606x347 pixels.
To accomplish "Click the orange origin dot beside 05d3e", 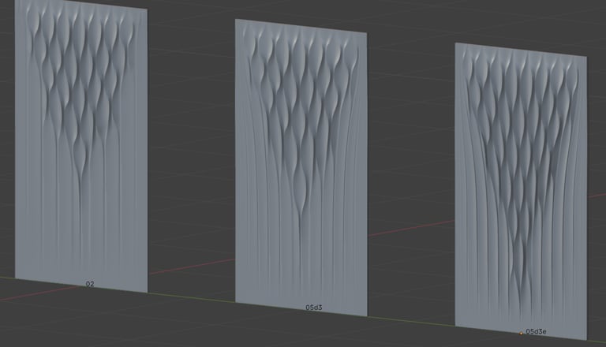I will 521,333.
